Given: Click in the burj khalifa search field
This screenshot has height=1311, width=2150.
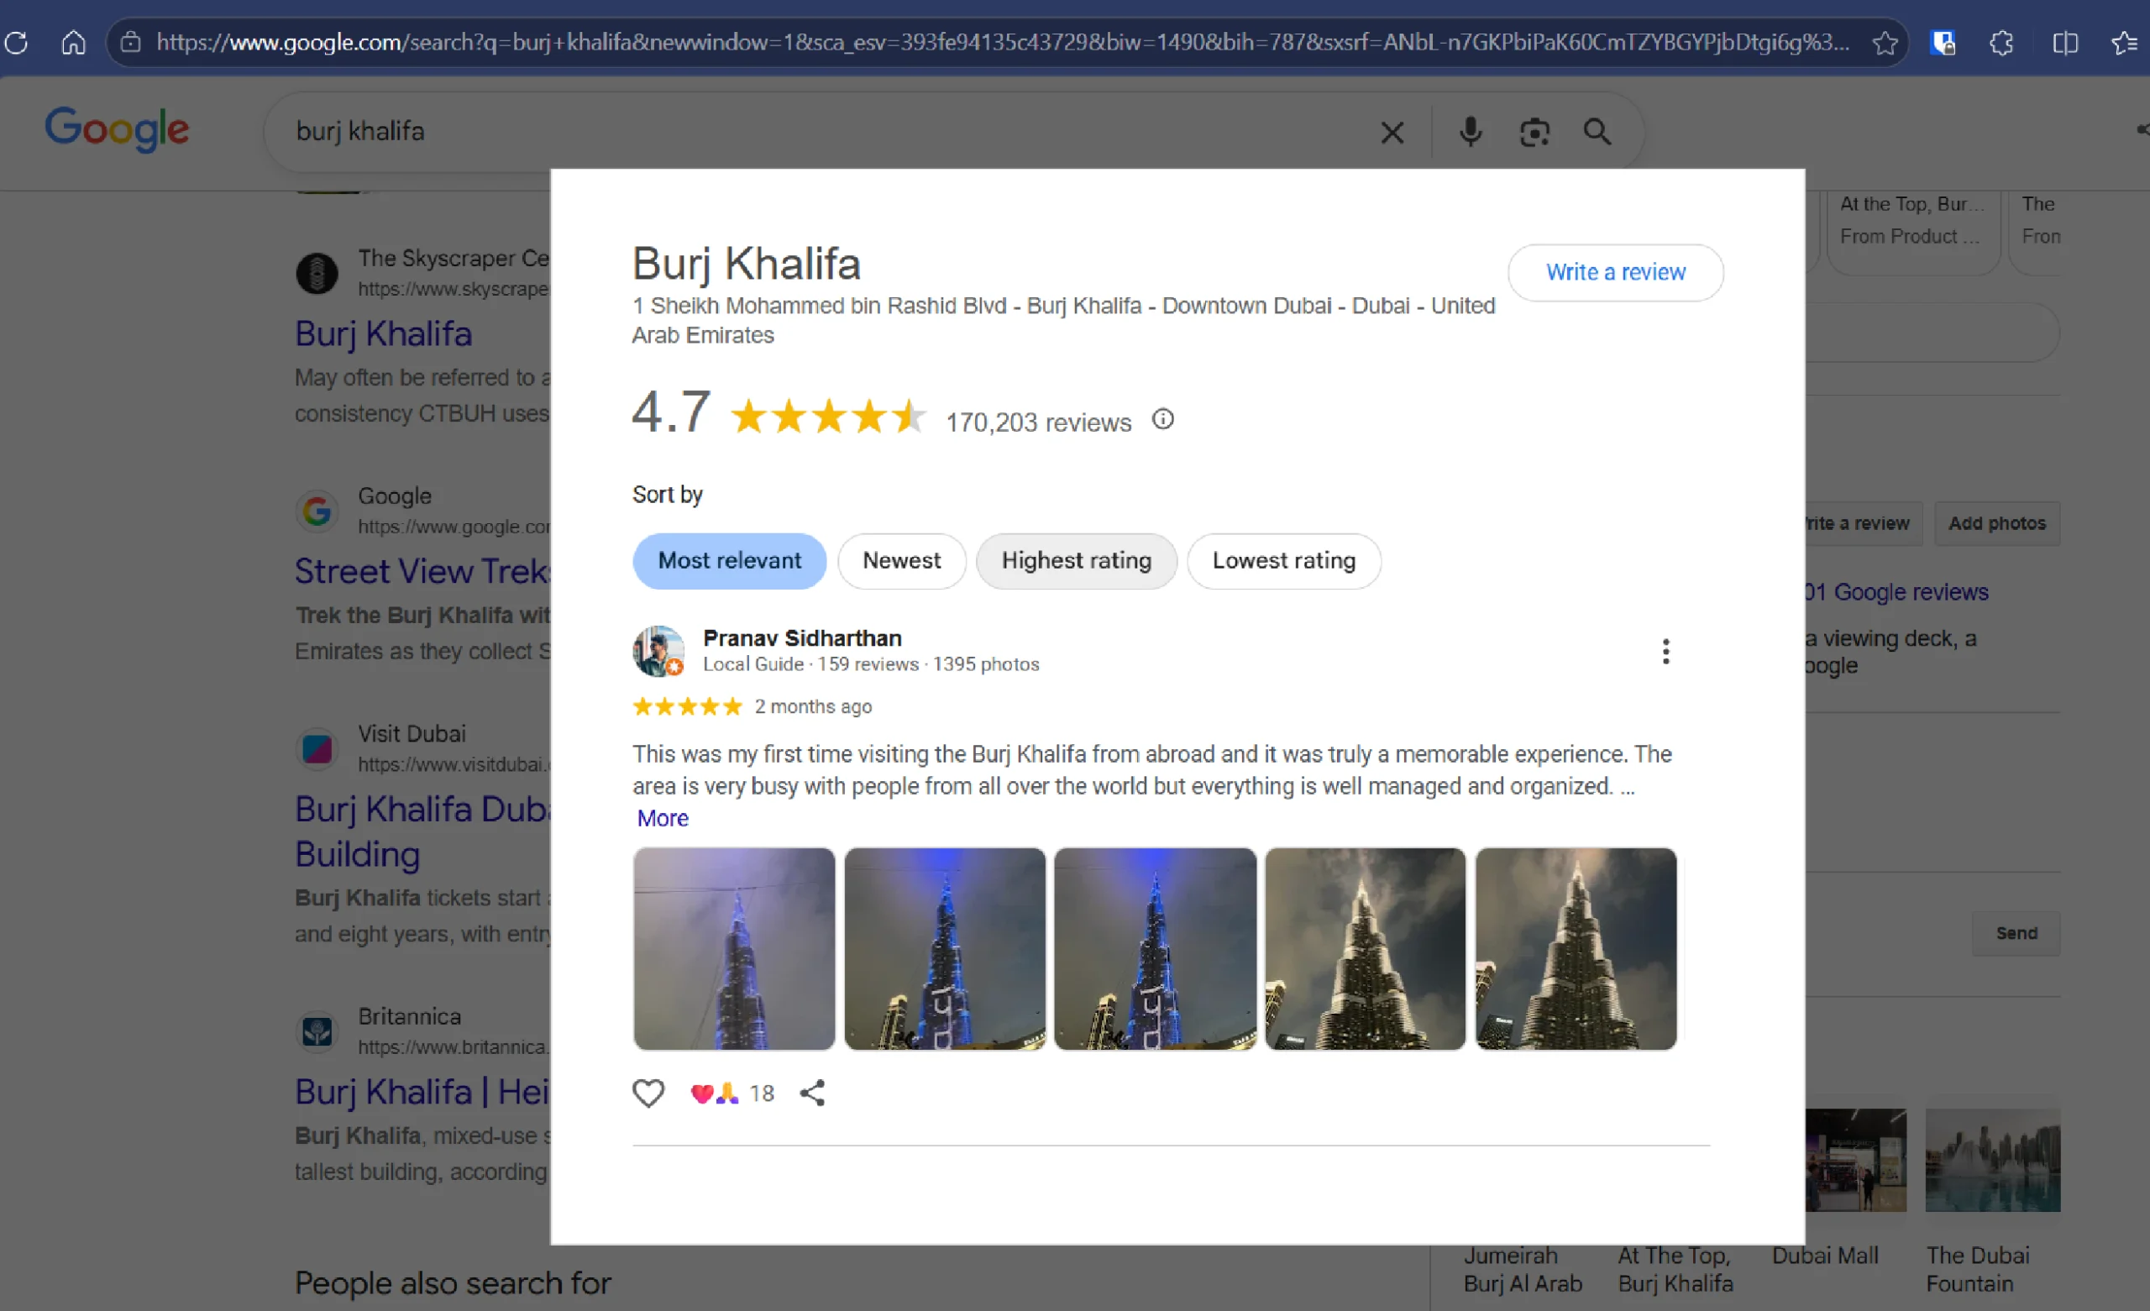Looking at the screenshot, I should tap(821, 132).
